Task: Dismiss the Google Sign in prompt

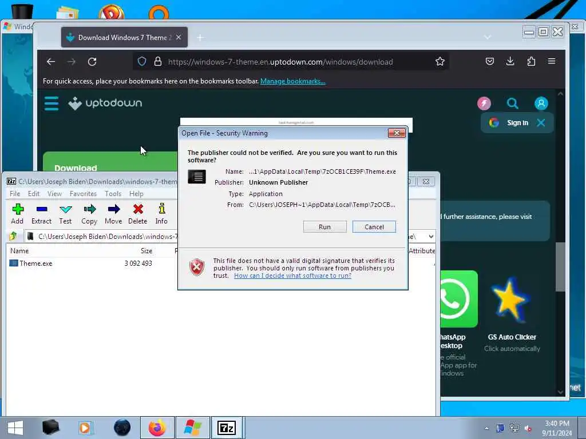Action: [x=541, y=123]
